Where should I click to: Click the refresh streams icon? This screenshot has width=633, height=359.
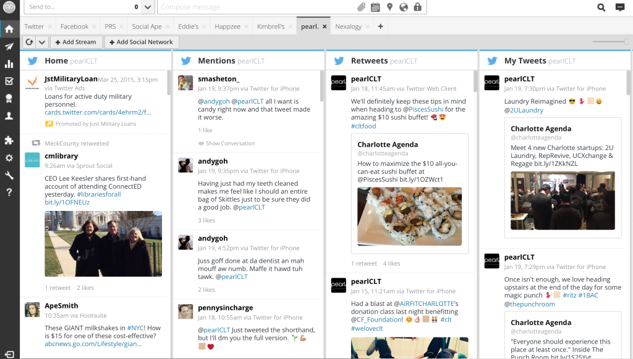click(x=30, y=42)
